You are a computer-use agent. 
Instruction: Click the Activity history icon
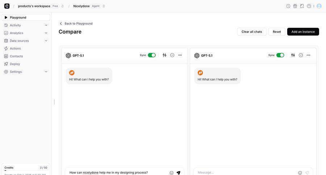tap(6, 25)
